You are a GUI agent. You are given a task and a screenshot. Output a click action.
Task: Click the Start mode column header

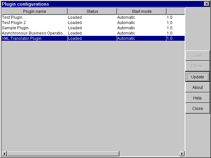coord(142,12)
